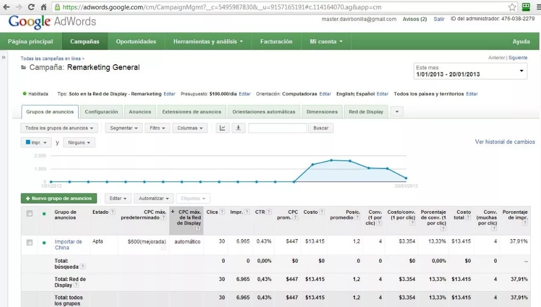The image size is (541, 307).
Task: Open the Ninguno metric dropdown
Action: 79,142
